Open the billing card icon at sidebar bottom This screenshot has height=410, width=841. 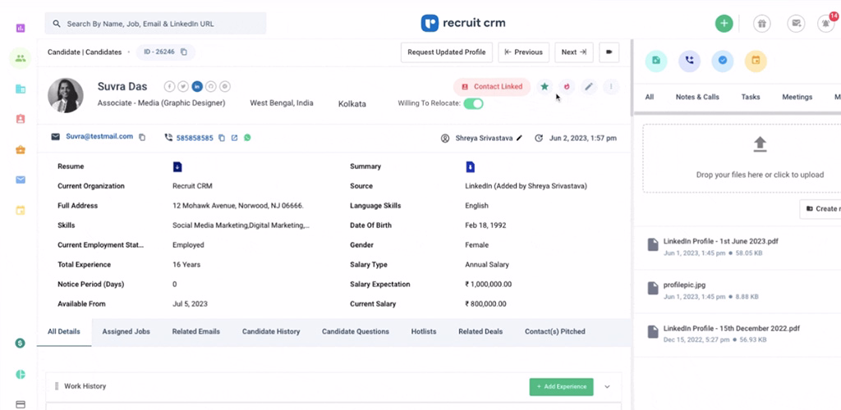coord(21,404)
